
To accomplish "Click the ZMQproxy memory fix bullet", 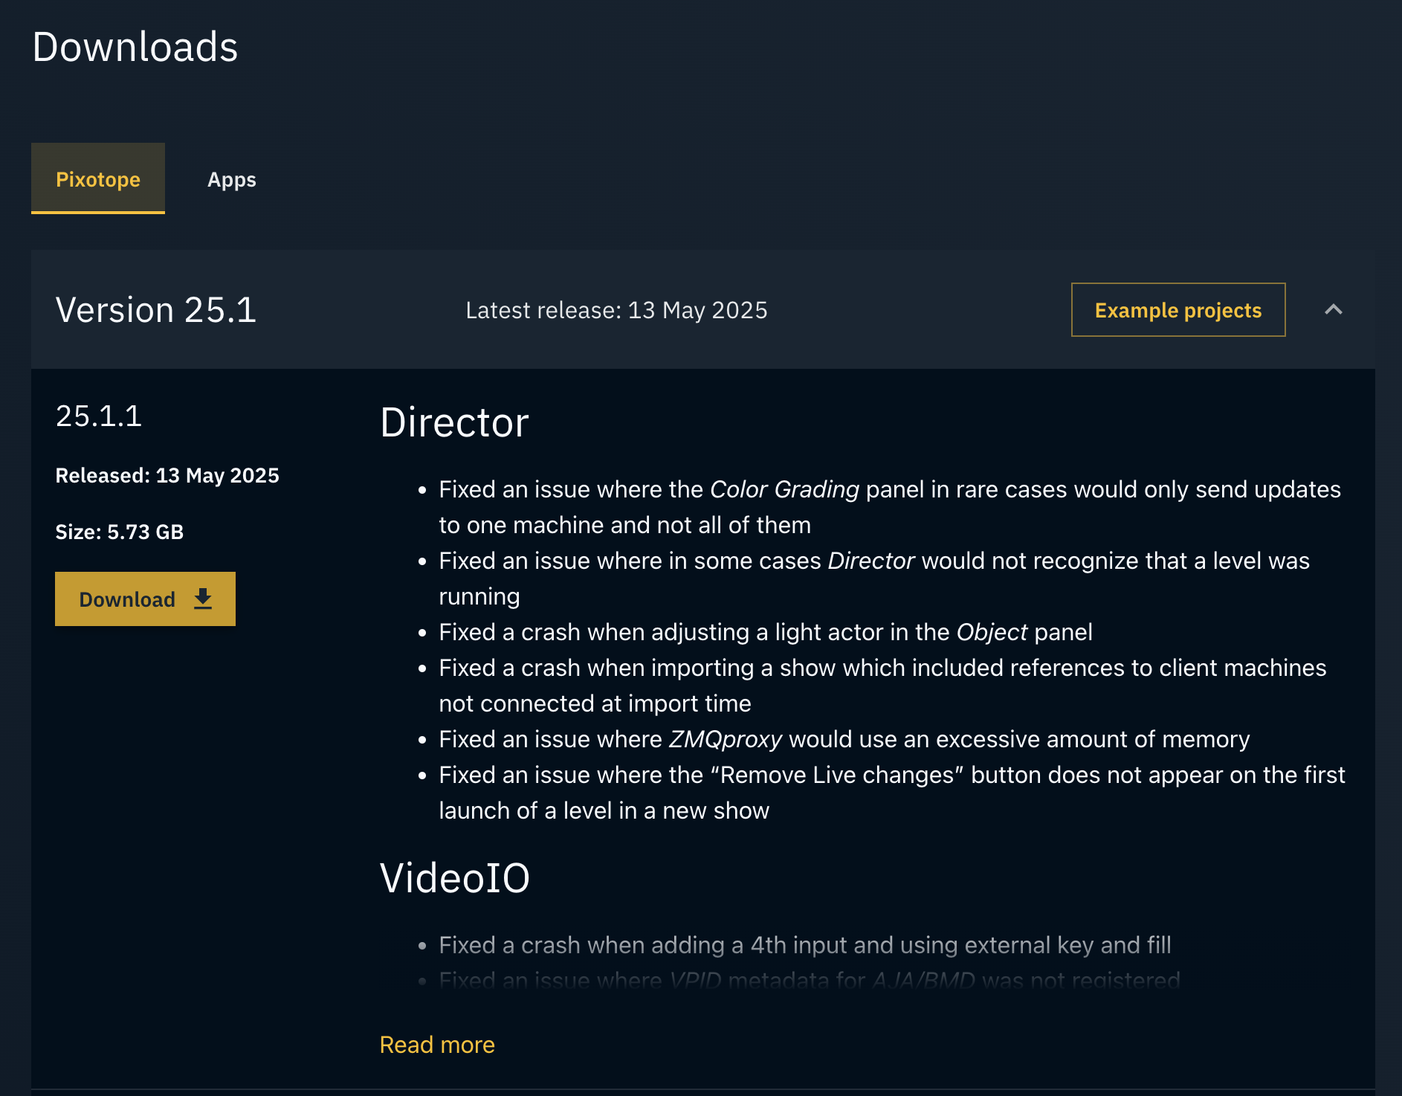I will [x=844, y=739].
